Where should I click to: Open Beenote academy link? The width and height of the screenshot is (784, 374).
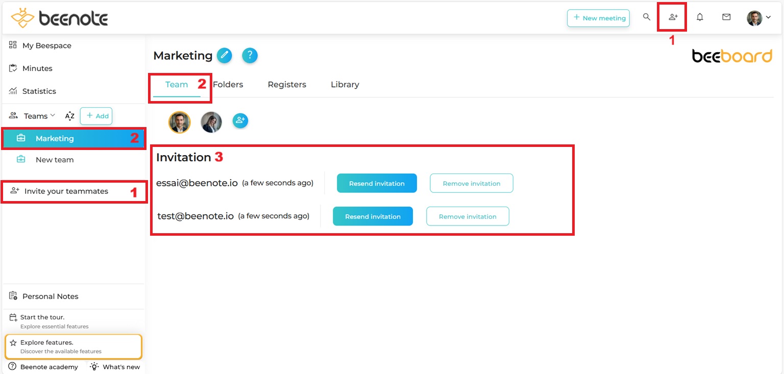(x=43, y=367)
